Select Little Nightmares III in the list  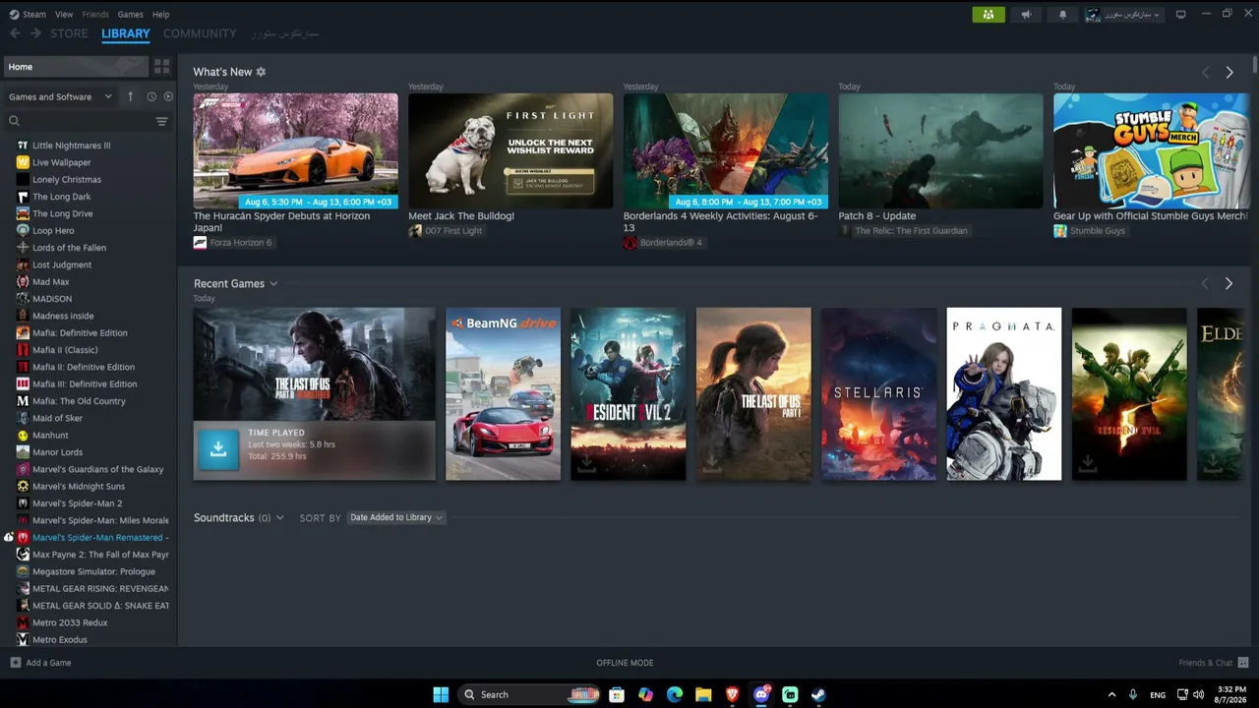pyautogui.click(x=71, y=146)
